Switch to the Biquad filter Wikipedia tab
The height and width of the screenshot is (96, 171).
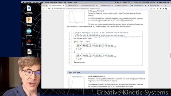(155, 6)
